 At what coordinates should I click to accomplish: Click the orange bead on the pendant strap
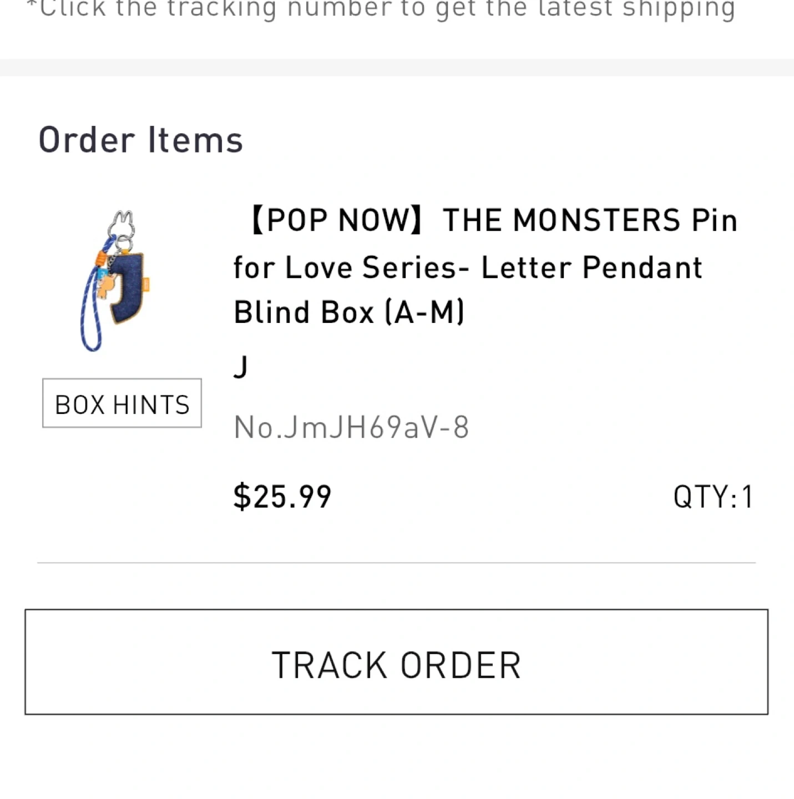point(100,257)
